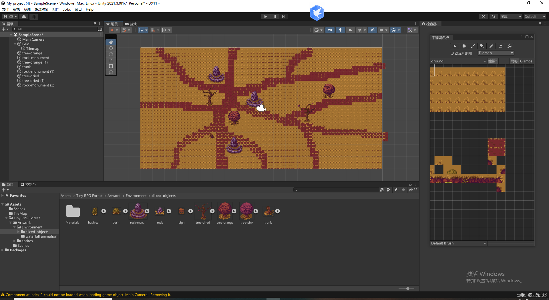Click the Pause button
The height and width of the screenshot is (300, 549).
(274, 17)
